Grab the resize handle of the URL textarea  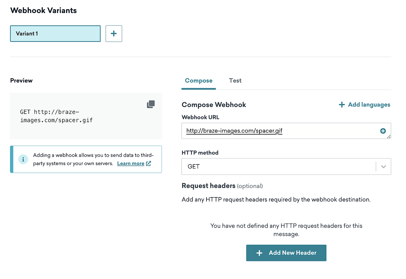389,136
